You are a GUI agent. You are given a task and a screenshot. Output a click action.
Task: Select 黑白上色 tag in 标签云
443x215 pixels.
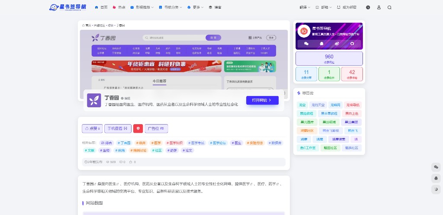[x=352, y=114]
